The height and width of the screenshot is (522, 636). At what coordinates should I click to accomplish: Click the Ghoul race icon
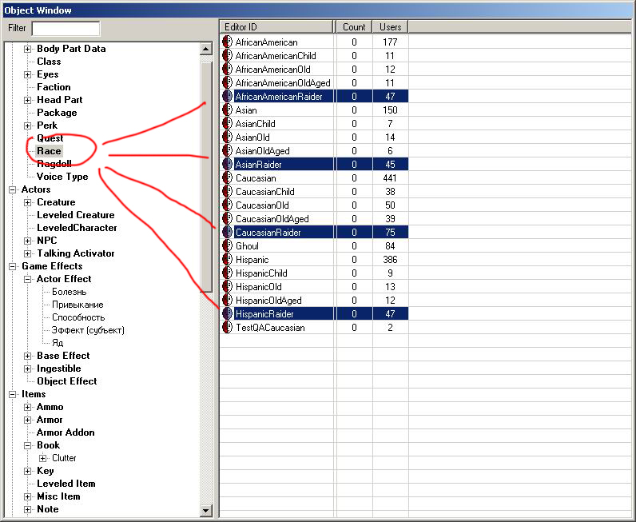point(228,246)
